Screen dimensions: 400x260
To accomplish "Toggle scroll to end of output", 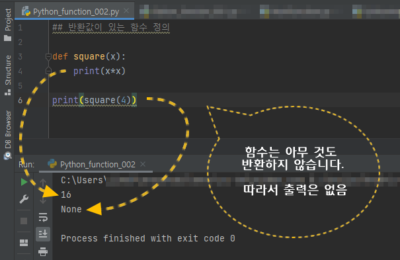I will click(x=43, y=234).
